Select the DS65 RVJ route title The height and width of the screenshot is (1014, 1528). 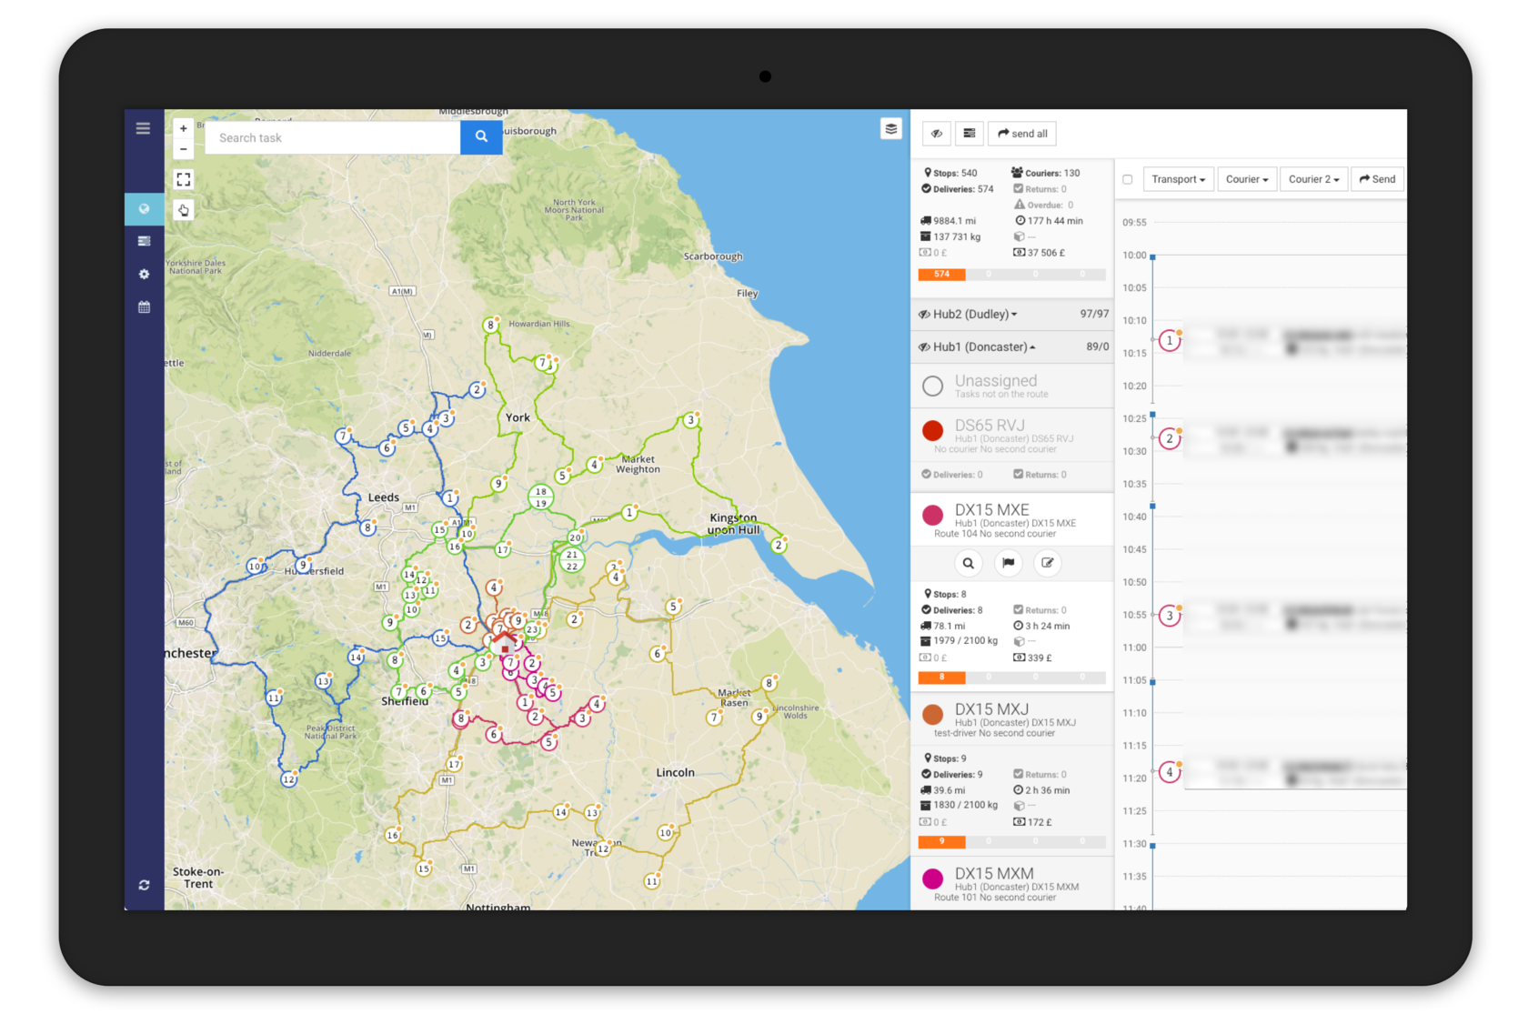click(990, 426)
